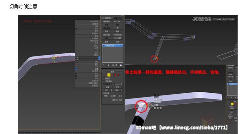Click the UVW 贴图 modifier button
The width and height of the screenshot is (241, 134).
coord(118,38)
